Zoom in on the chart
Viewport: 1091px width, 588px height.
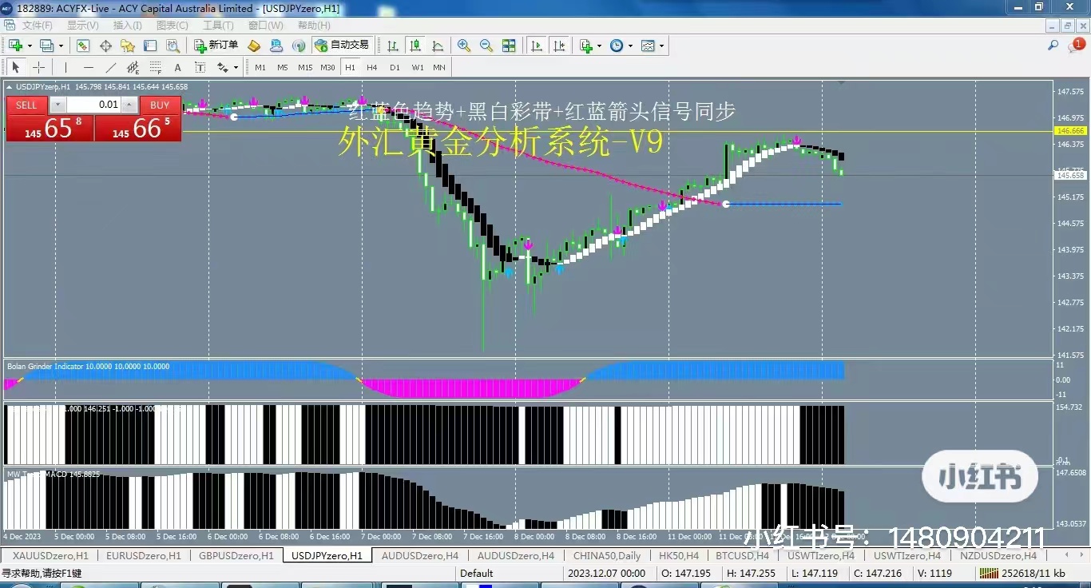(464, 46)
